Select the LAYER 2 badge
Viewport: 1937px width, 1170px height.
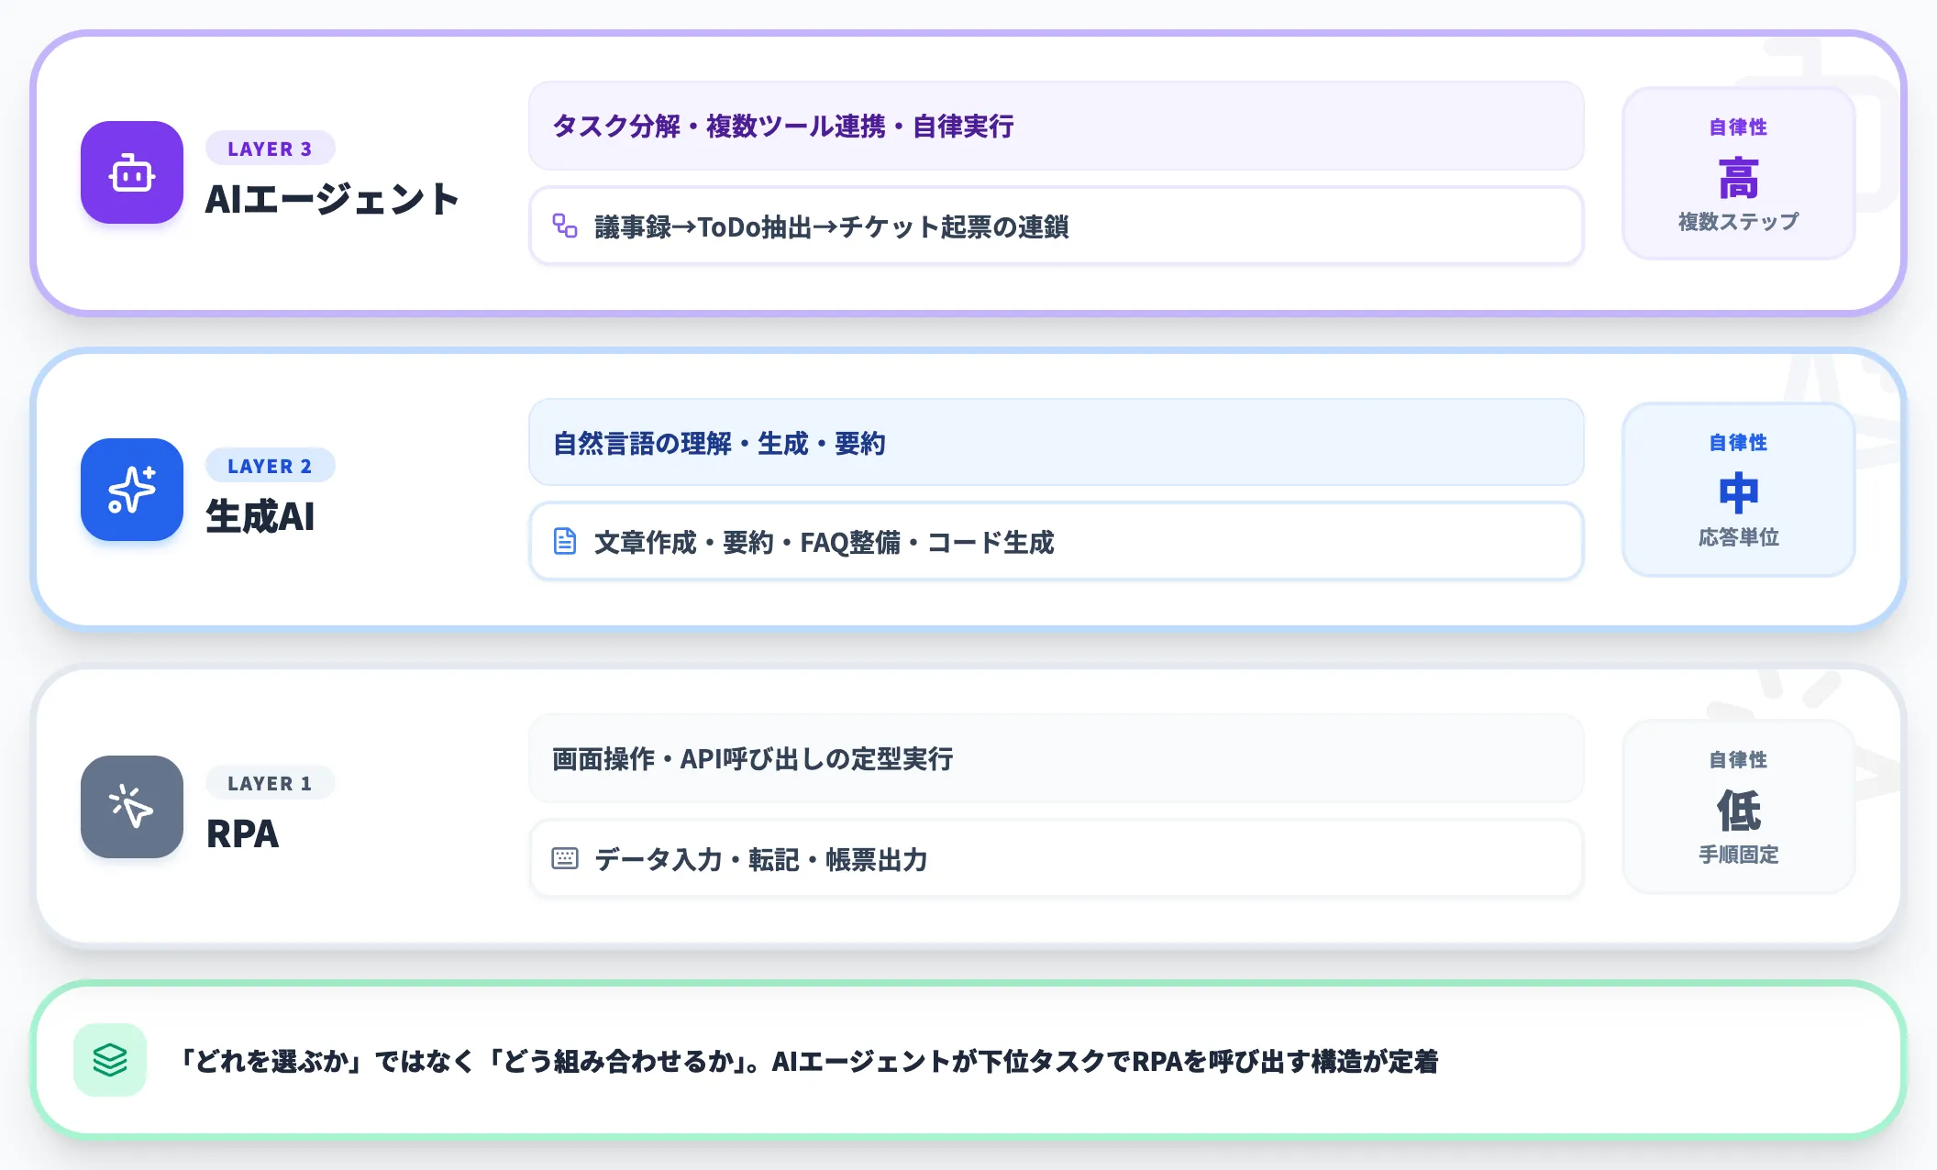point(270,466)
